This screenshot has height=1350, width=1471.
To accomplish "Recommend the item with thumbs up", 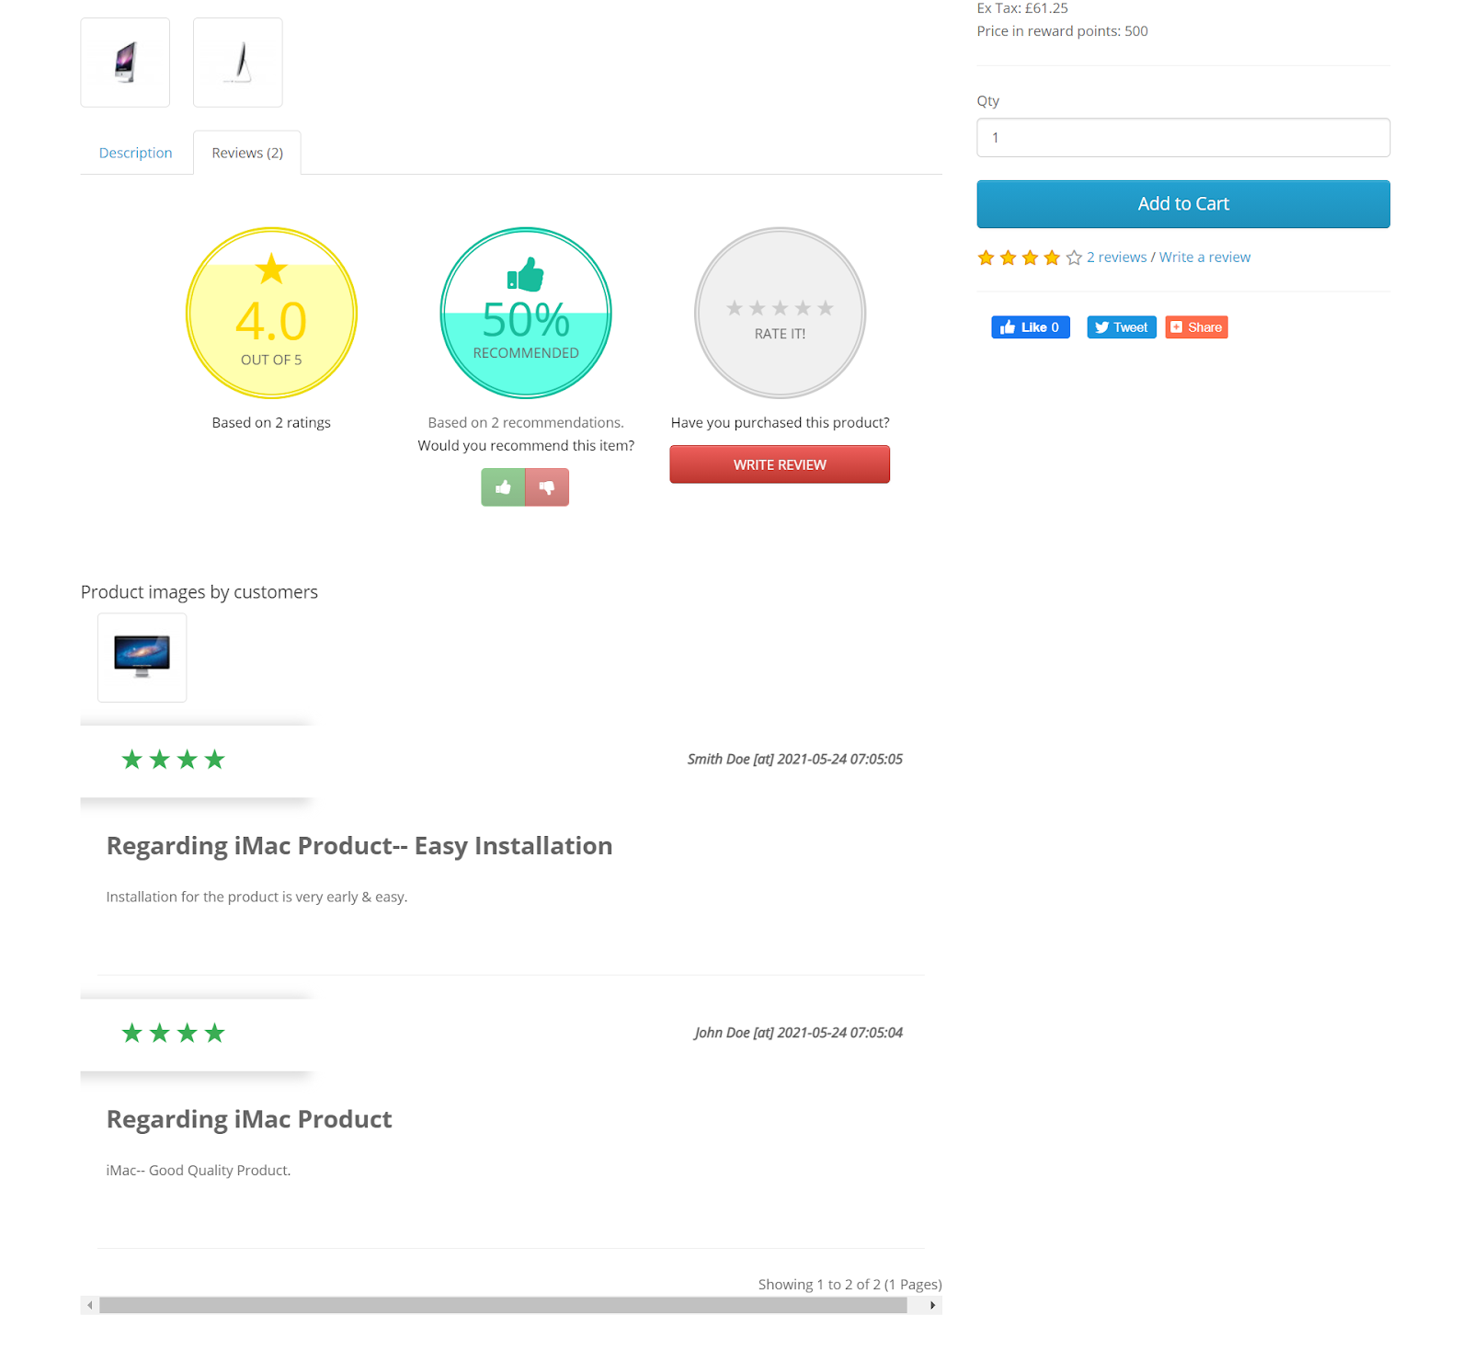I will pyautogui.click(x=503, y=487).
